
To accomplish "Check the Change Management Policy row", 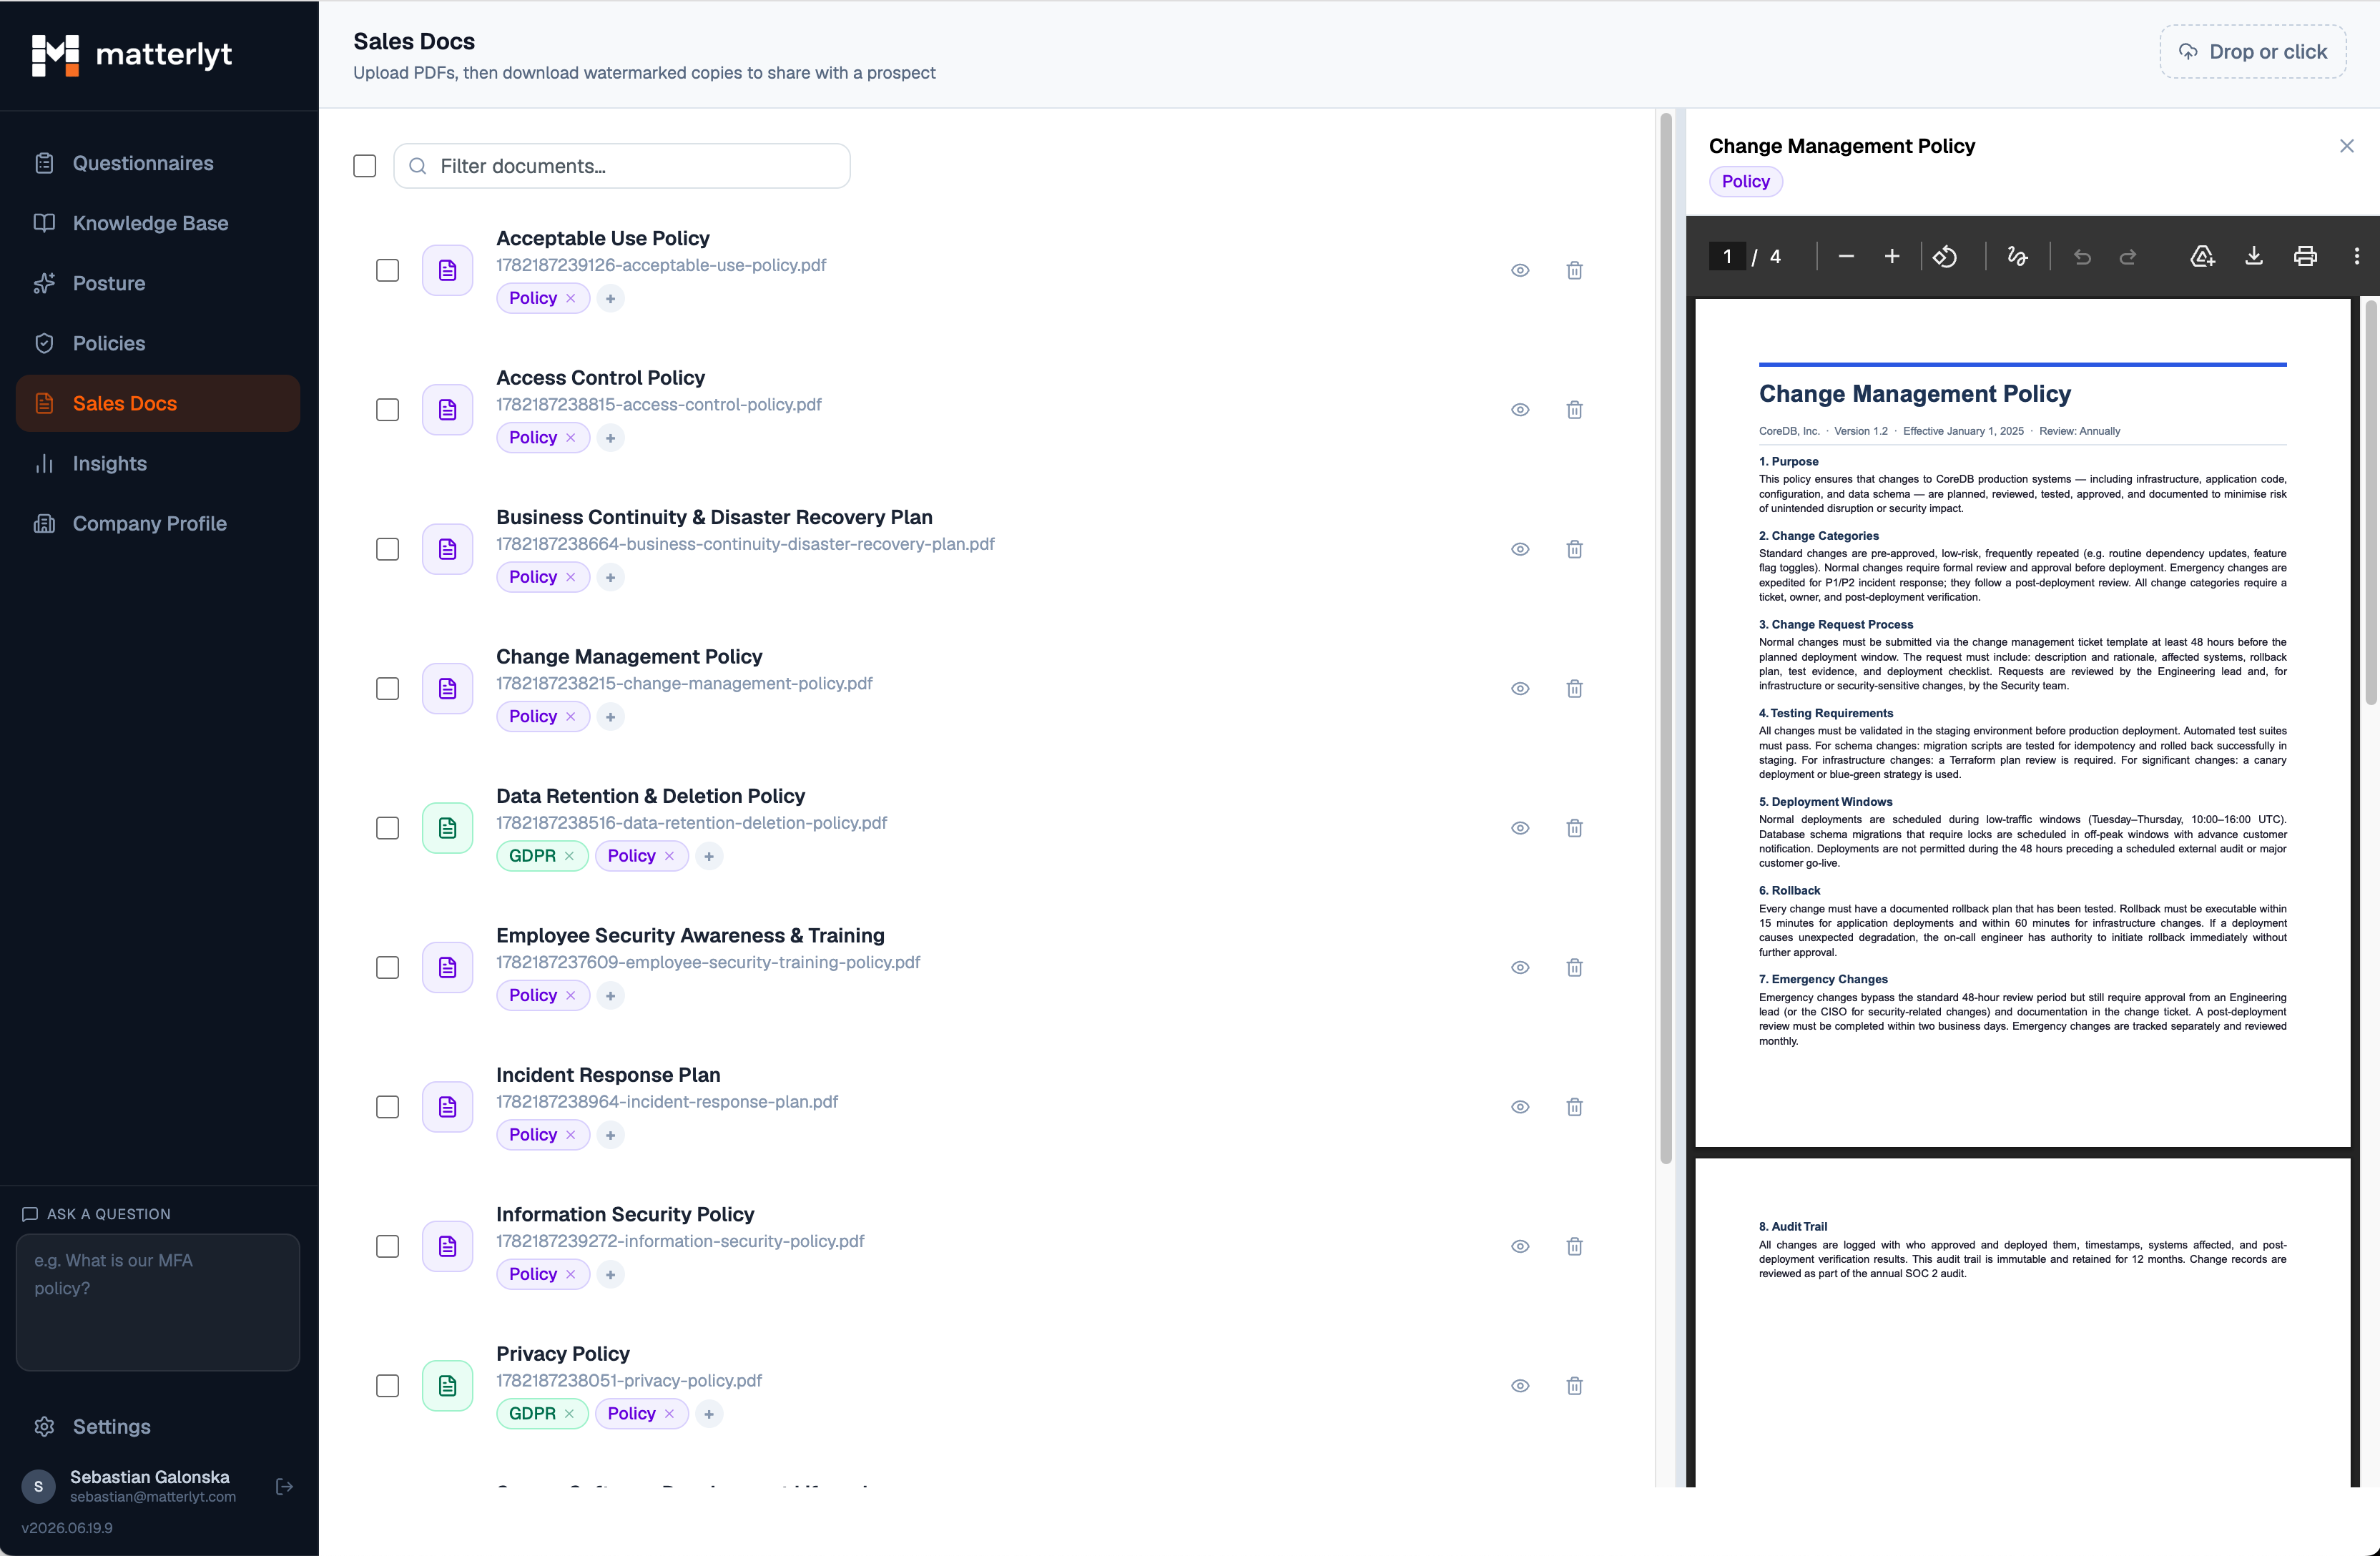I will pos(387,689).
